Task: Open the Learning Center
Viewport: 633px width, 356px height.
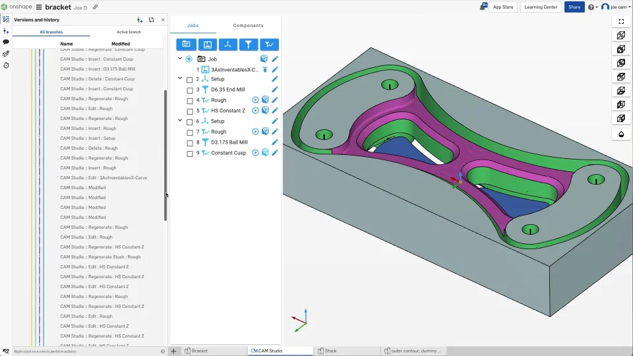Action: (541, 7)
